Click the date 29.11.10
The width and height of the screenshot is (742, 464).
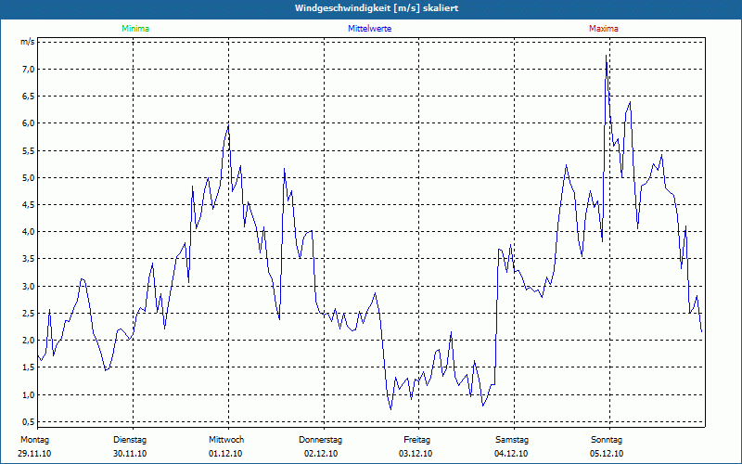click(34, 454)
